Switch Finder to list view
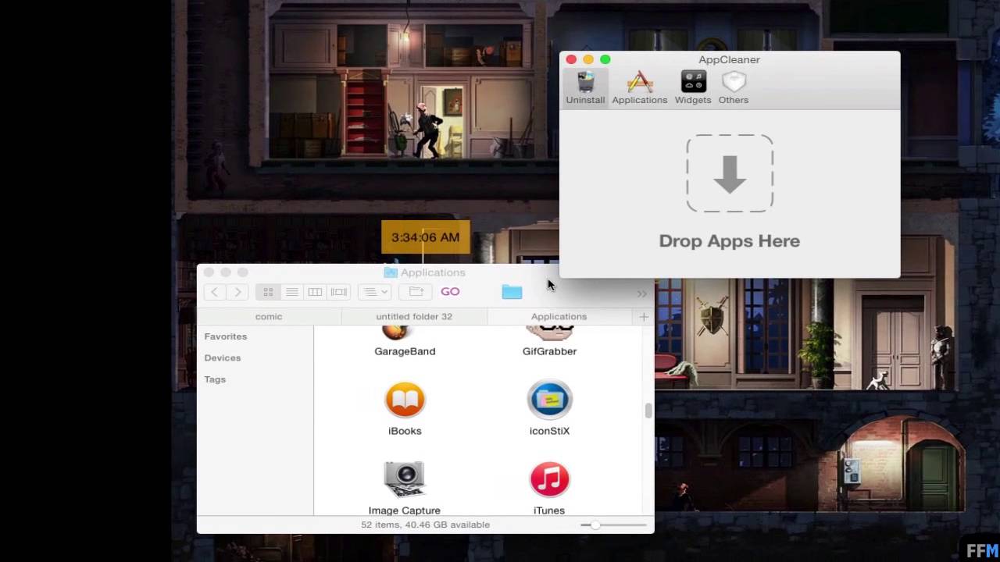Image resolution: width=1000 pixels, height=562 pixels. tap(291, 292)
